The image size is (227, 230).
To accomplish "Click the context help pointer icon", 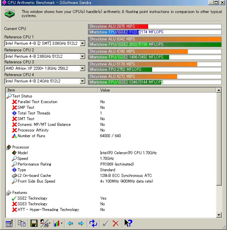I will click(128, 223).
